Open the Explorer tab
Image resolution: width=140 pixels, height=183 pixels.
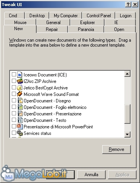click(x=87, y=23)
